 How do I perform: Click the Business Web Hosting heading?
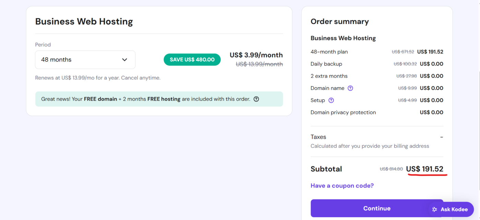tap(84, 21)
